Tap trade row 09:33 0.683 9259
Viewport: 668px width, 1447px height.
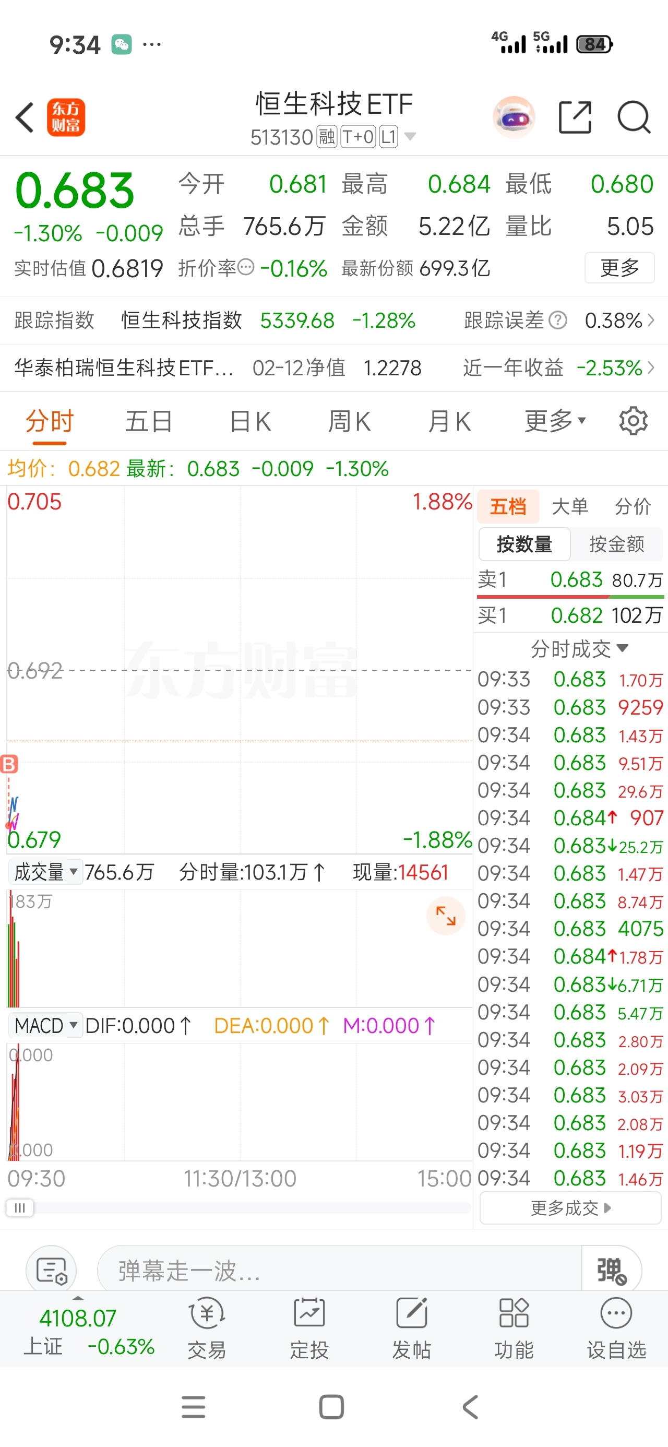pos(570,707)
